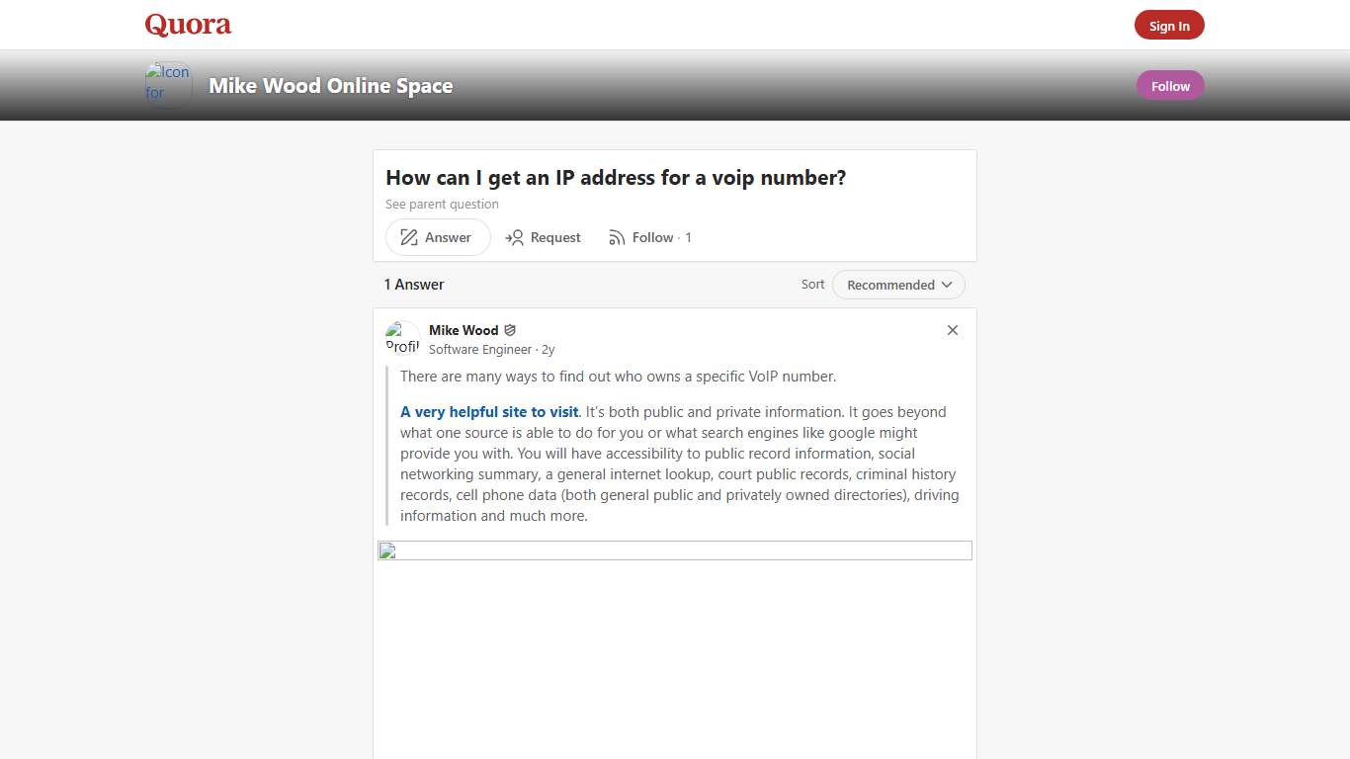1350x759 pixels.
Task: Click Mike Wood's verified badge icon
Action: pos(510,329)
